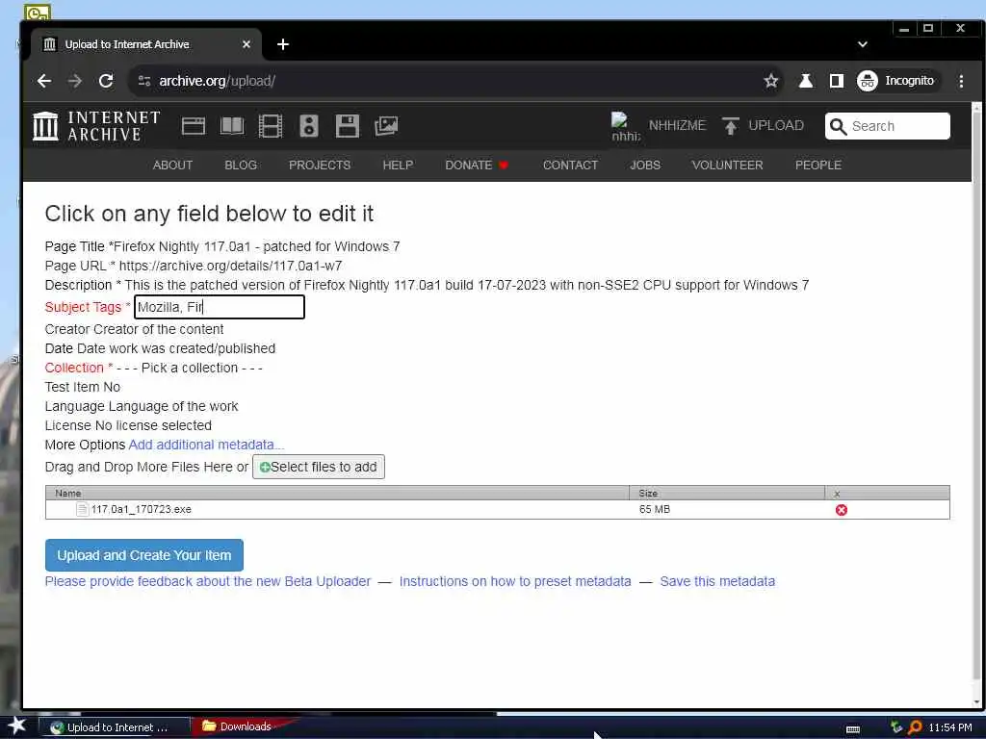This screenshot has height=739, width=986.
Task: Click the Incognito profile badge
Action: pyautogui.click(x=896, y=81)
